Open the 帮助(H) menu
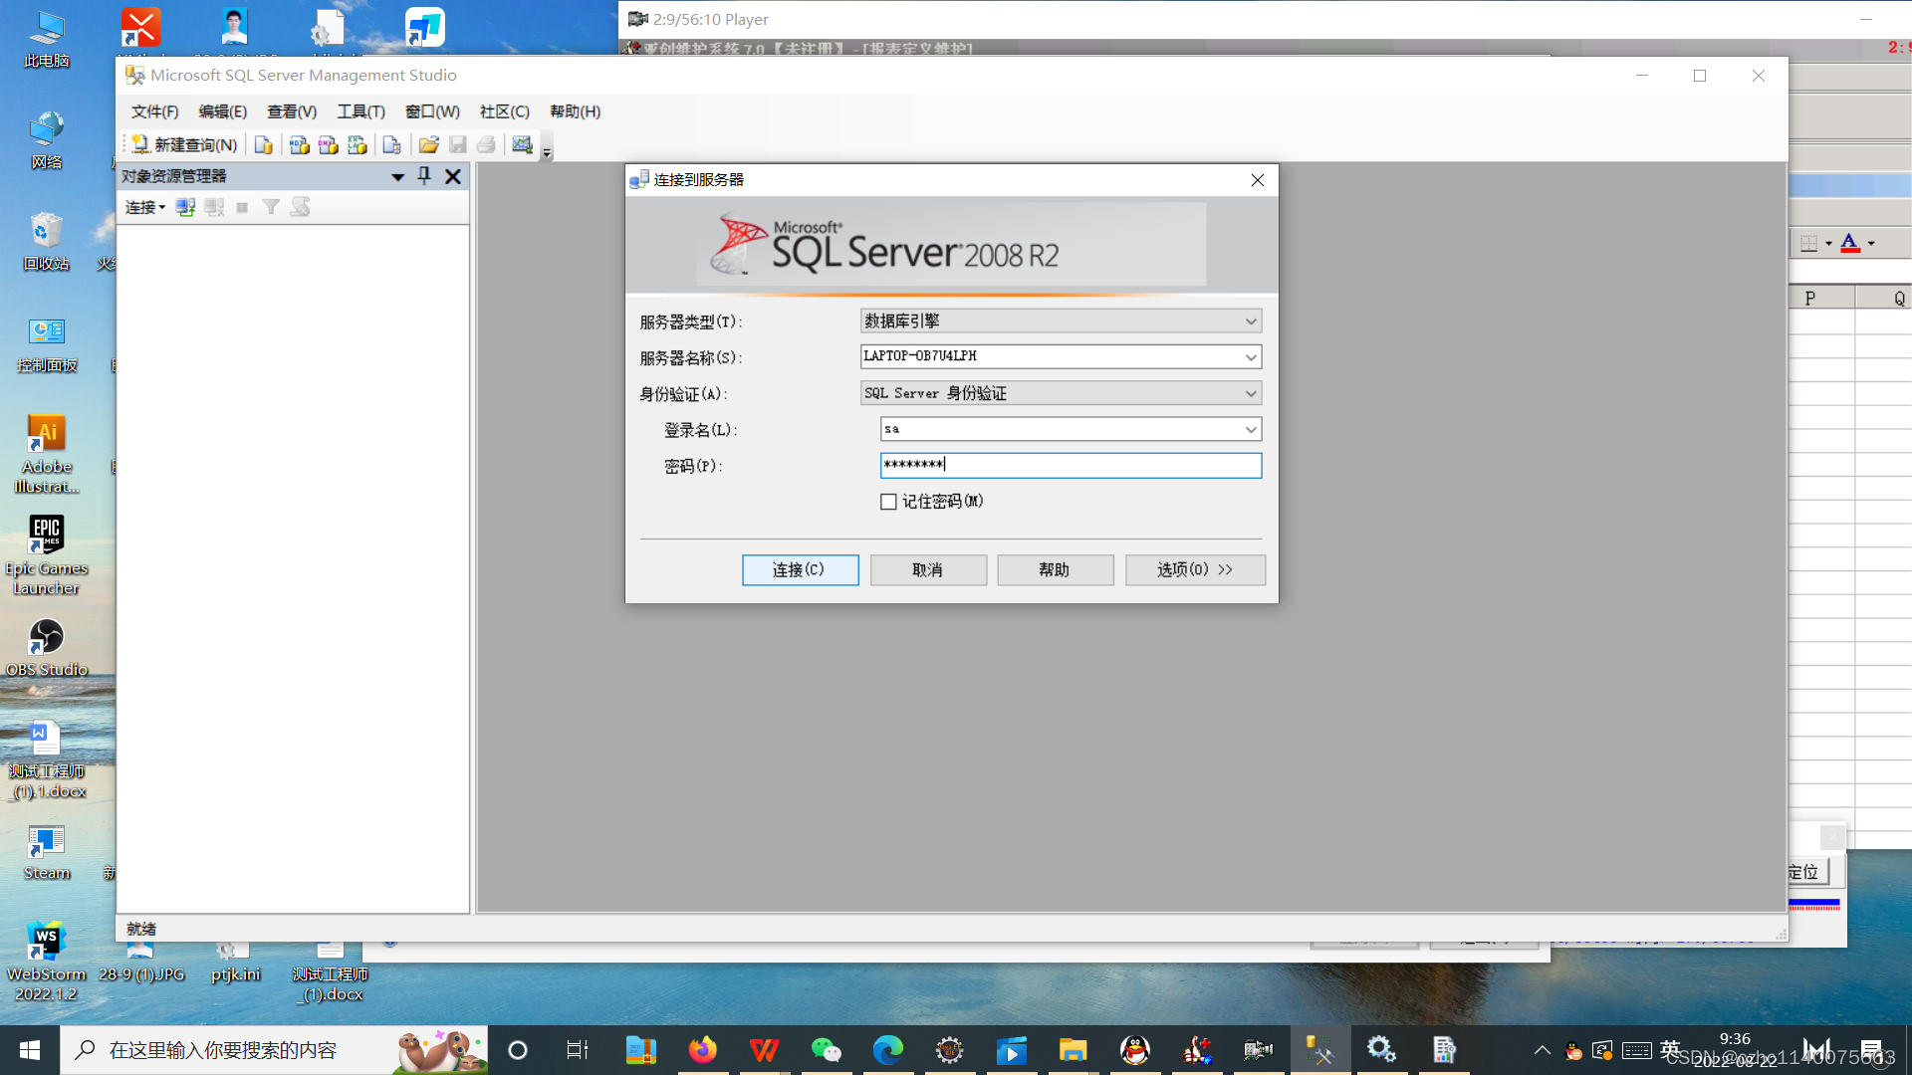Screen dimensions: 1912x1075 pyautogui.click(x=576, y=111)
